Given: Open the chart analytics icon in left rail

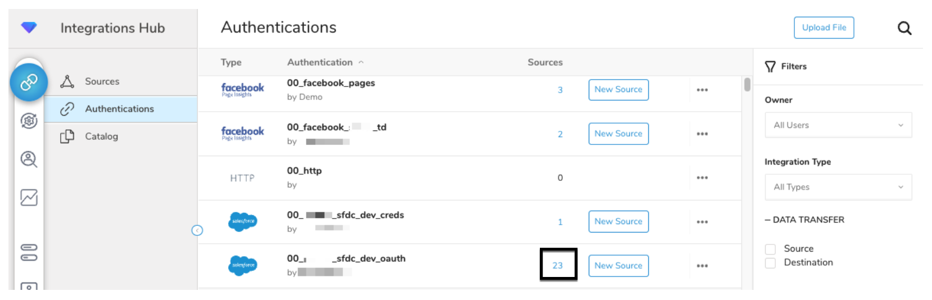Looking at the screenshot, I should [x=29, y=198].
